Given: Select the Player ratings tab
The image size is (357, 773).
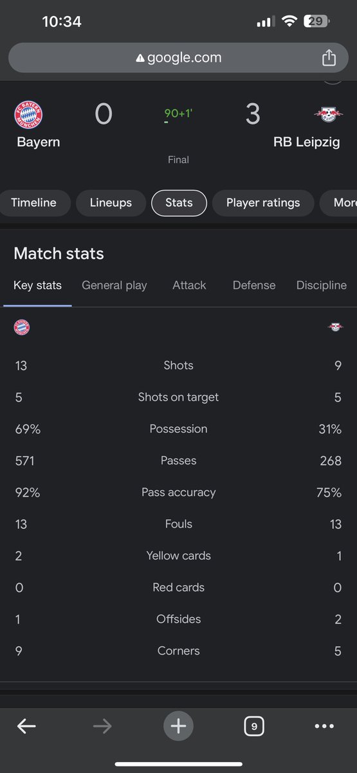Looking at the screenshot, I should tap(263, 203).
